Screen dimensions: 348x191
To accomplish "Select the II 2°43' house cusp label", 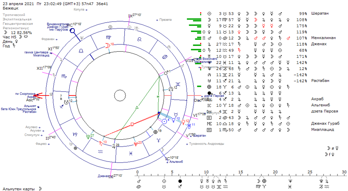I will 50,138.
